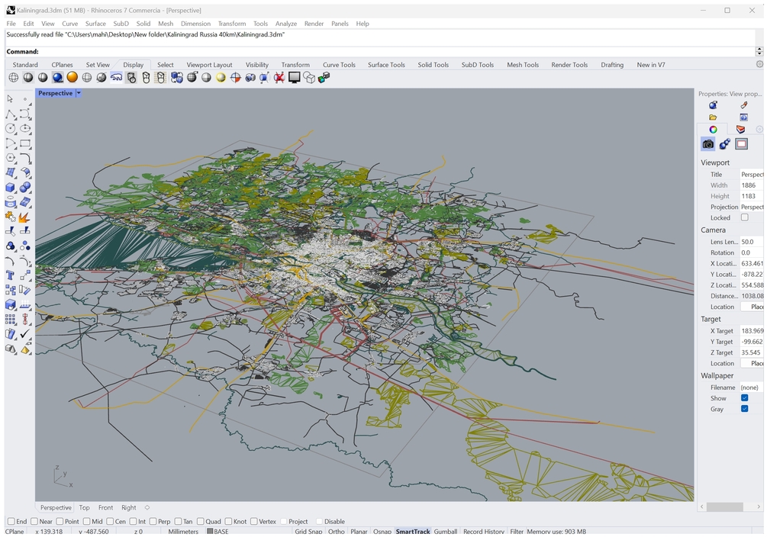Click the puzzle piece Join tool

tap(10, 217)
